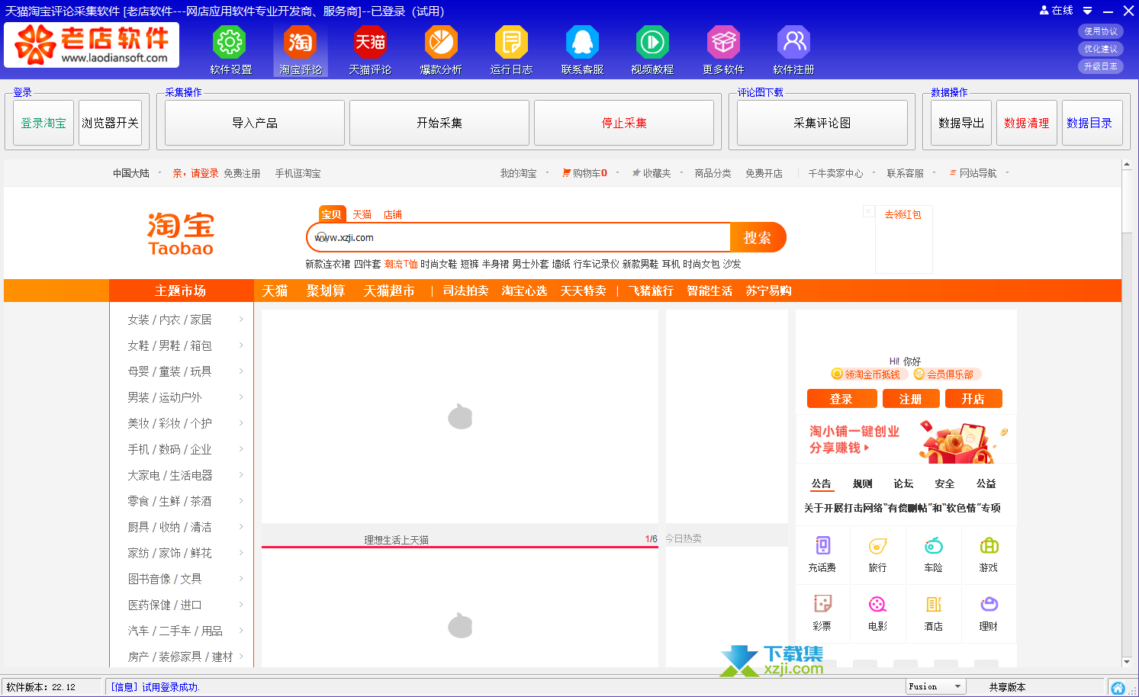Click the 数据导出 button
The height and width of the screenshot is (697, 1139).
click(x=961, y=123)
